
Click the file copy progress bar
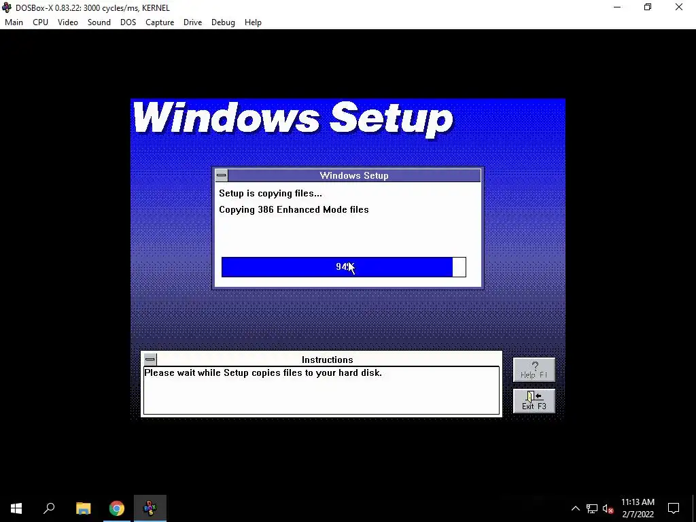click(343, 267)
